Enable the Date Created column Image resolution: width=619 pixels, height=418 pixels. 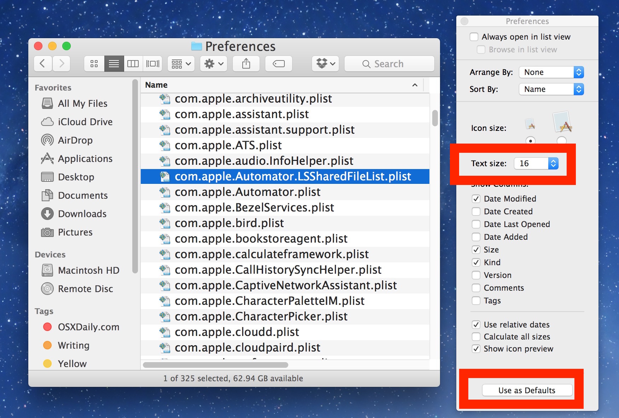click(476, 211)
